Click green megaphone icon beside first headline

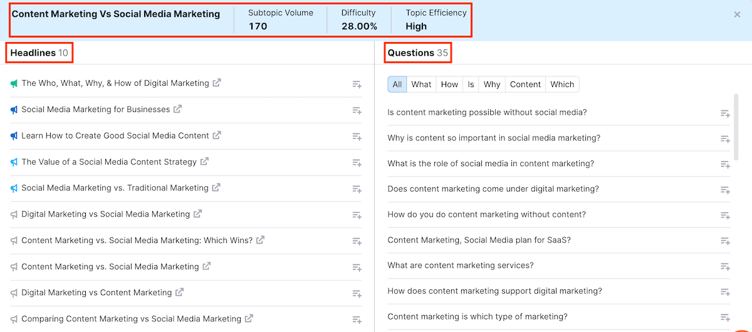[14, 83]
